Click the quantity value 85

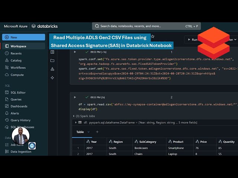coord(220,148)
